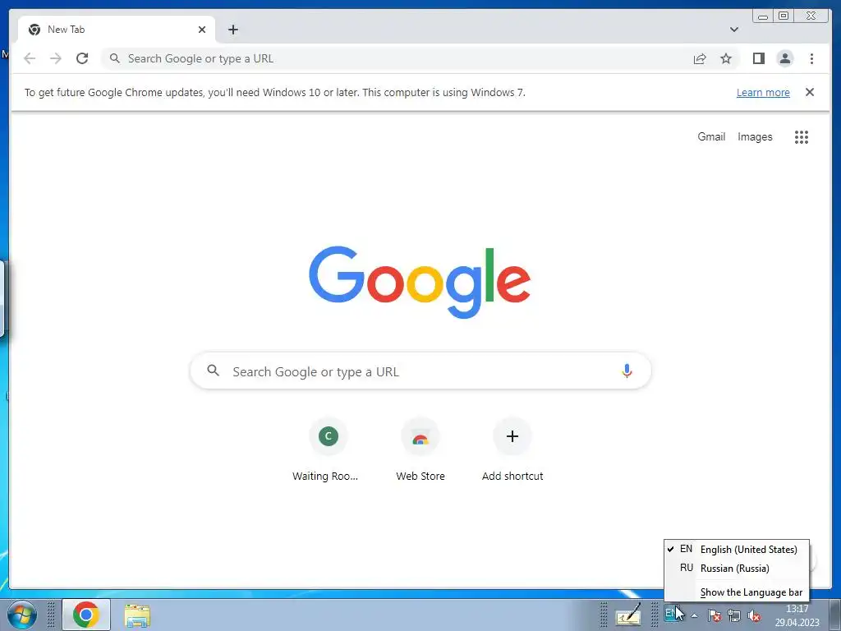Select the New Tab tab
The width and height of the screenshot is (841, 631).
116,30
